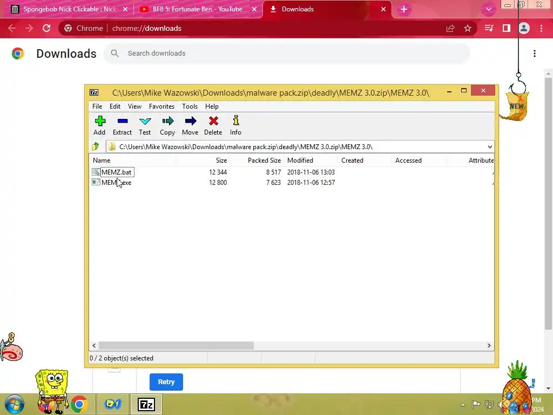
Task: Open the network tray icon
Action: pyautogui.click(x=489, y=404)
